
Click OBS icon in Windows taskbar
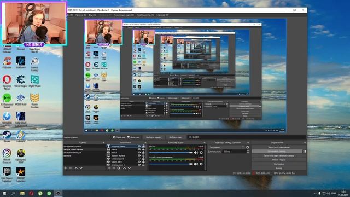click(x=58, y=193)
